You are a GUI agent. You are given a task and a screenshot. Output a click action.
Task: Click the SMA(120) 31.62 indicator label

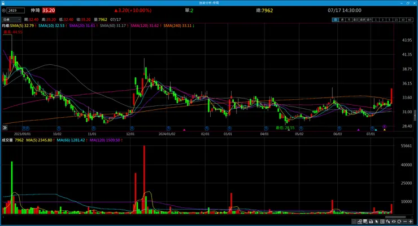pyautogui.click(x=145, y=25)
